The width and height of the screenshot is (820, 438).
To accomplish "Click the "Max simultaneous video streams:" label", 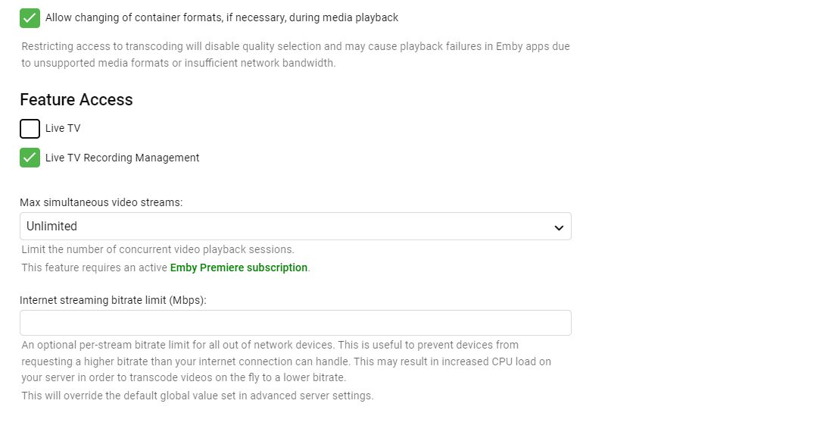I will click(101, 202).
